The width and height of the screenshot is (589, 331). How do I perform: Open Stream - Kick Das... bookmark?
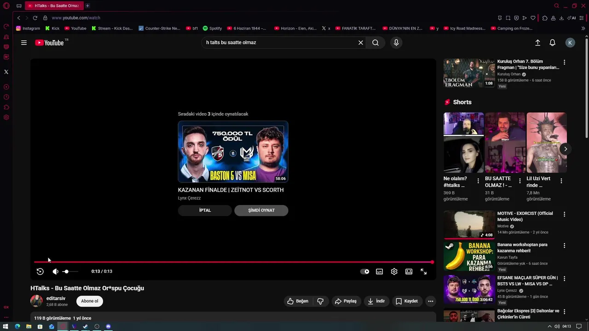click(112, 29)
